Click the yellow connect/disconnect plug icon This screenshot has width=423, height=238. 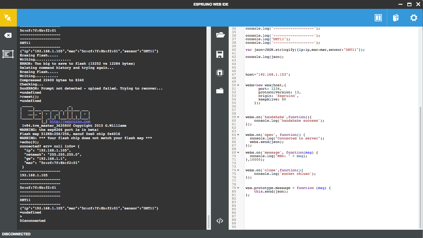click(x=8, y=18)
